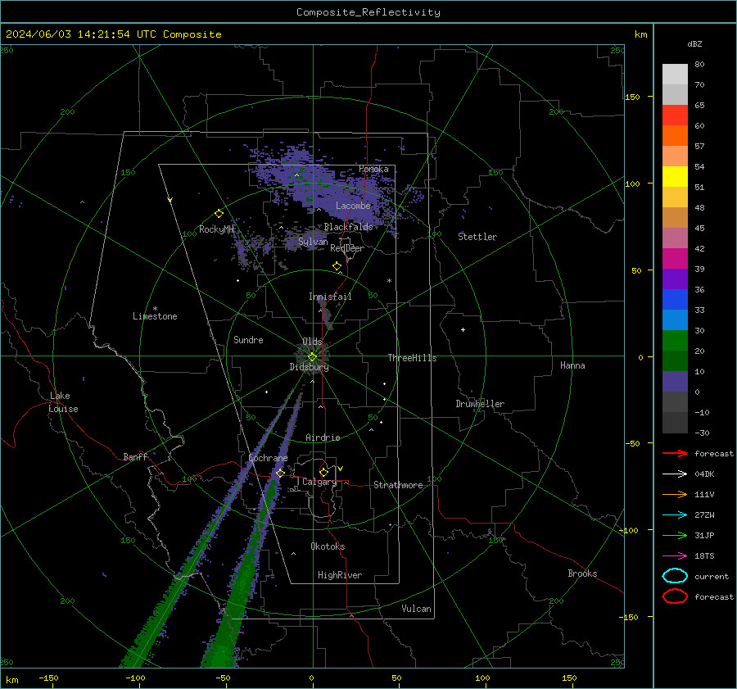Click the red 'forecast' ellipse icon
Viewport: 737px width, 689px height.
coord(675,596)
